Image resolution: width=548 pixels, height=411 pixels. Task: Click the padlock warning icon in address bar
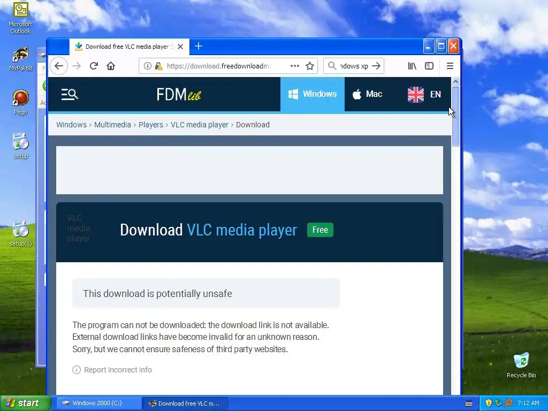pyautogui.click(x=158, y=66)
